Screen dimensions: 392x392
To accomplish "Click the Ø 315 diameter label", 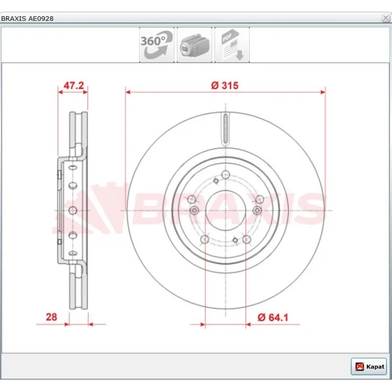I will (x=225, y=86).
